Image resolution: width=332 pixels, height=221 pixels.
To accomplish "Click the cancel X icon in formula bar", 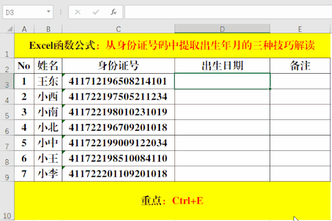I will (78, 12).
